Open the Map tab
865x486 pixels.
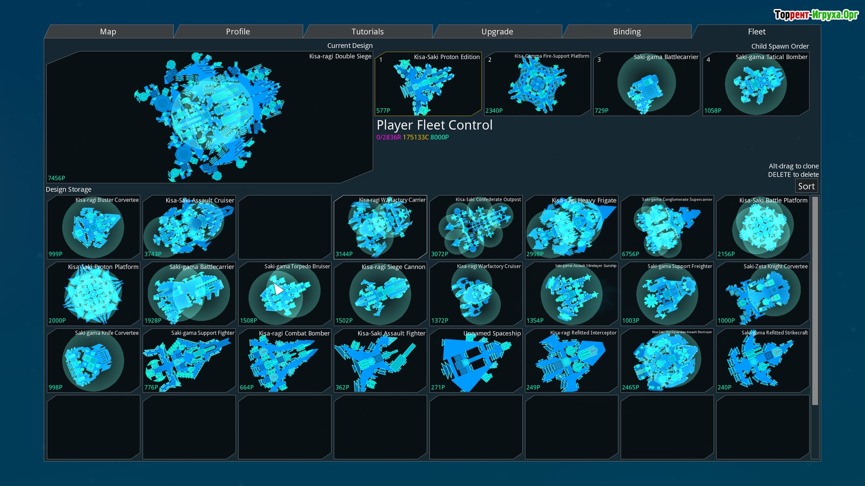pyautogui.click(x=108, y=31)
